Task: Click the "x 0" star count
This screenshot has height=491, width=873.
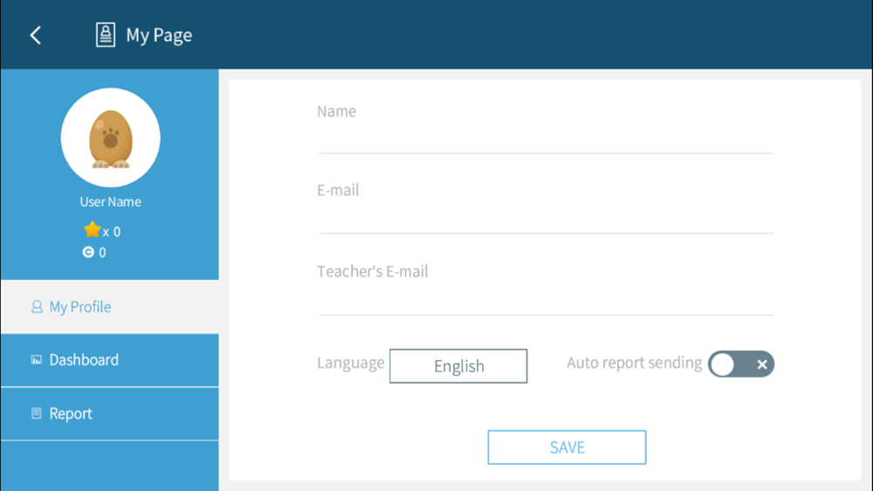Action: [112, 232]
